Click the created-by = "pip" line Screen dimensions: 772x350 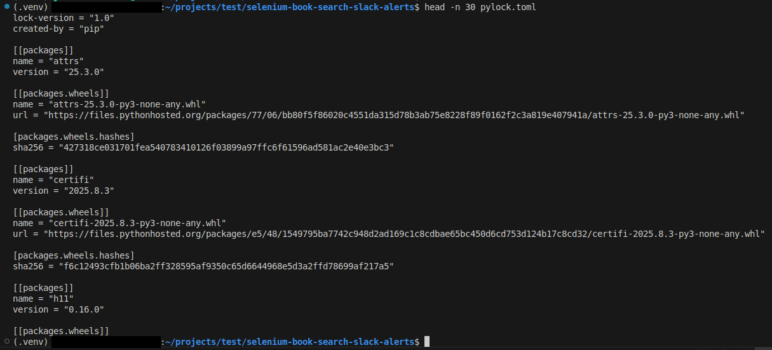(x=58, y=29)
